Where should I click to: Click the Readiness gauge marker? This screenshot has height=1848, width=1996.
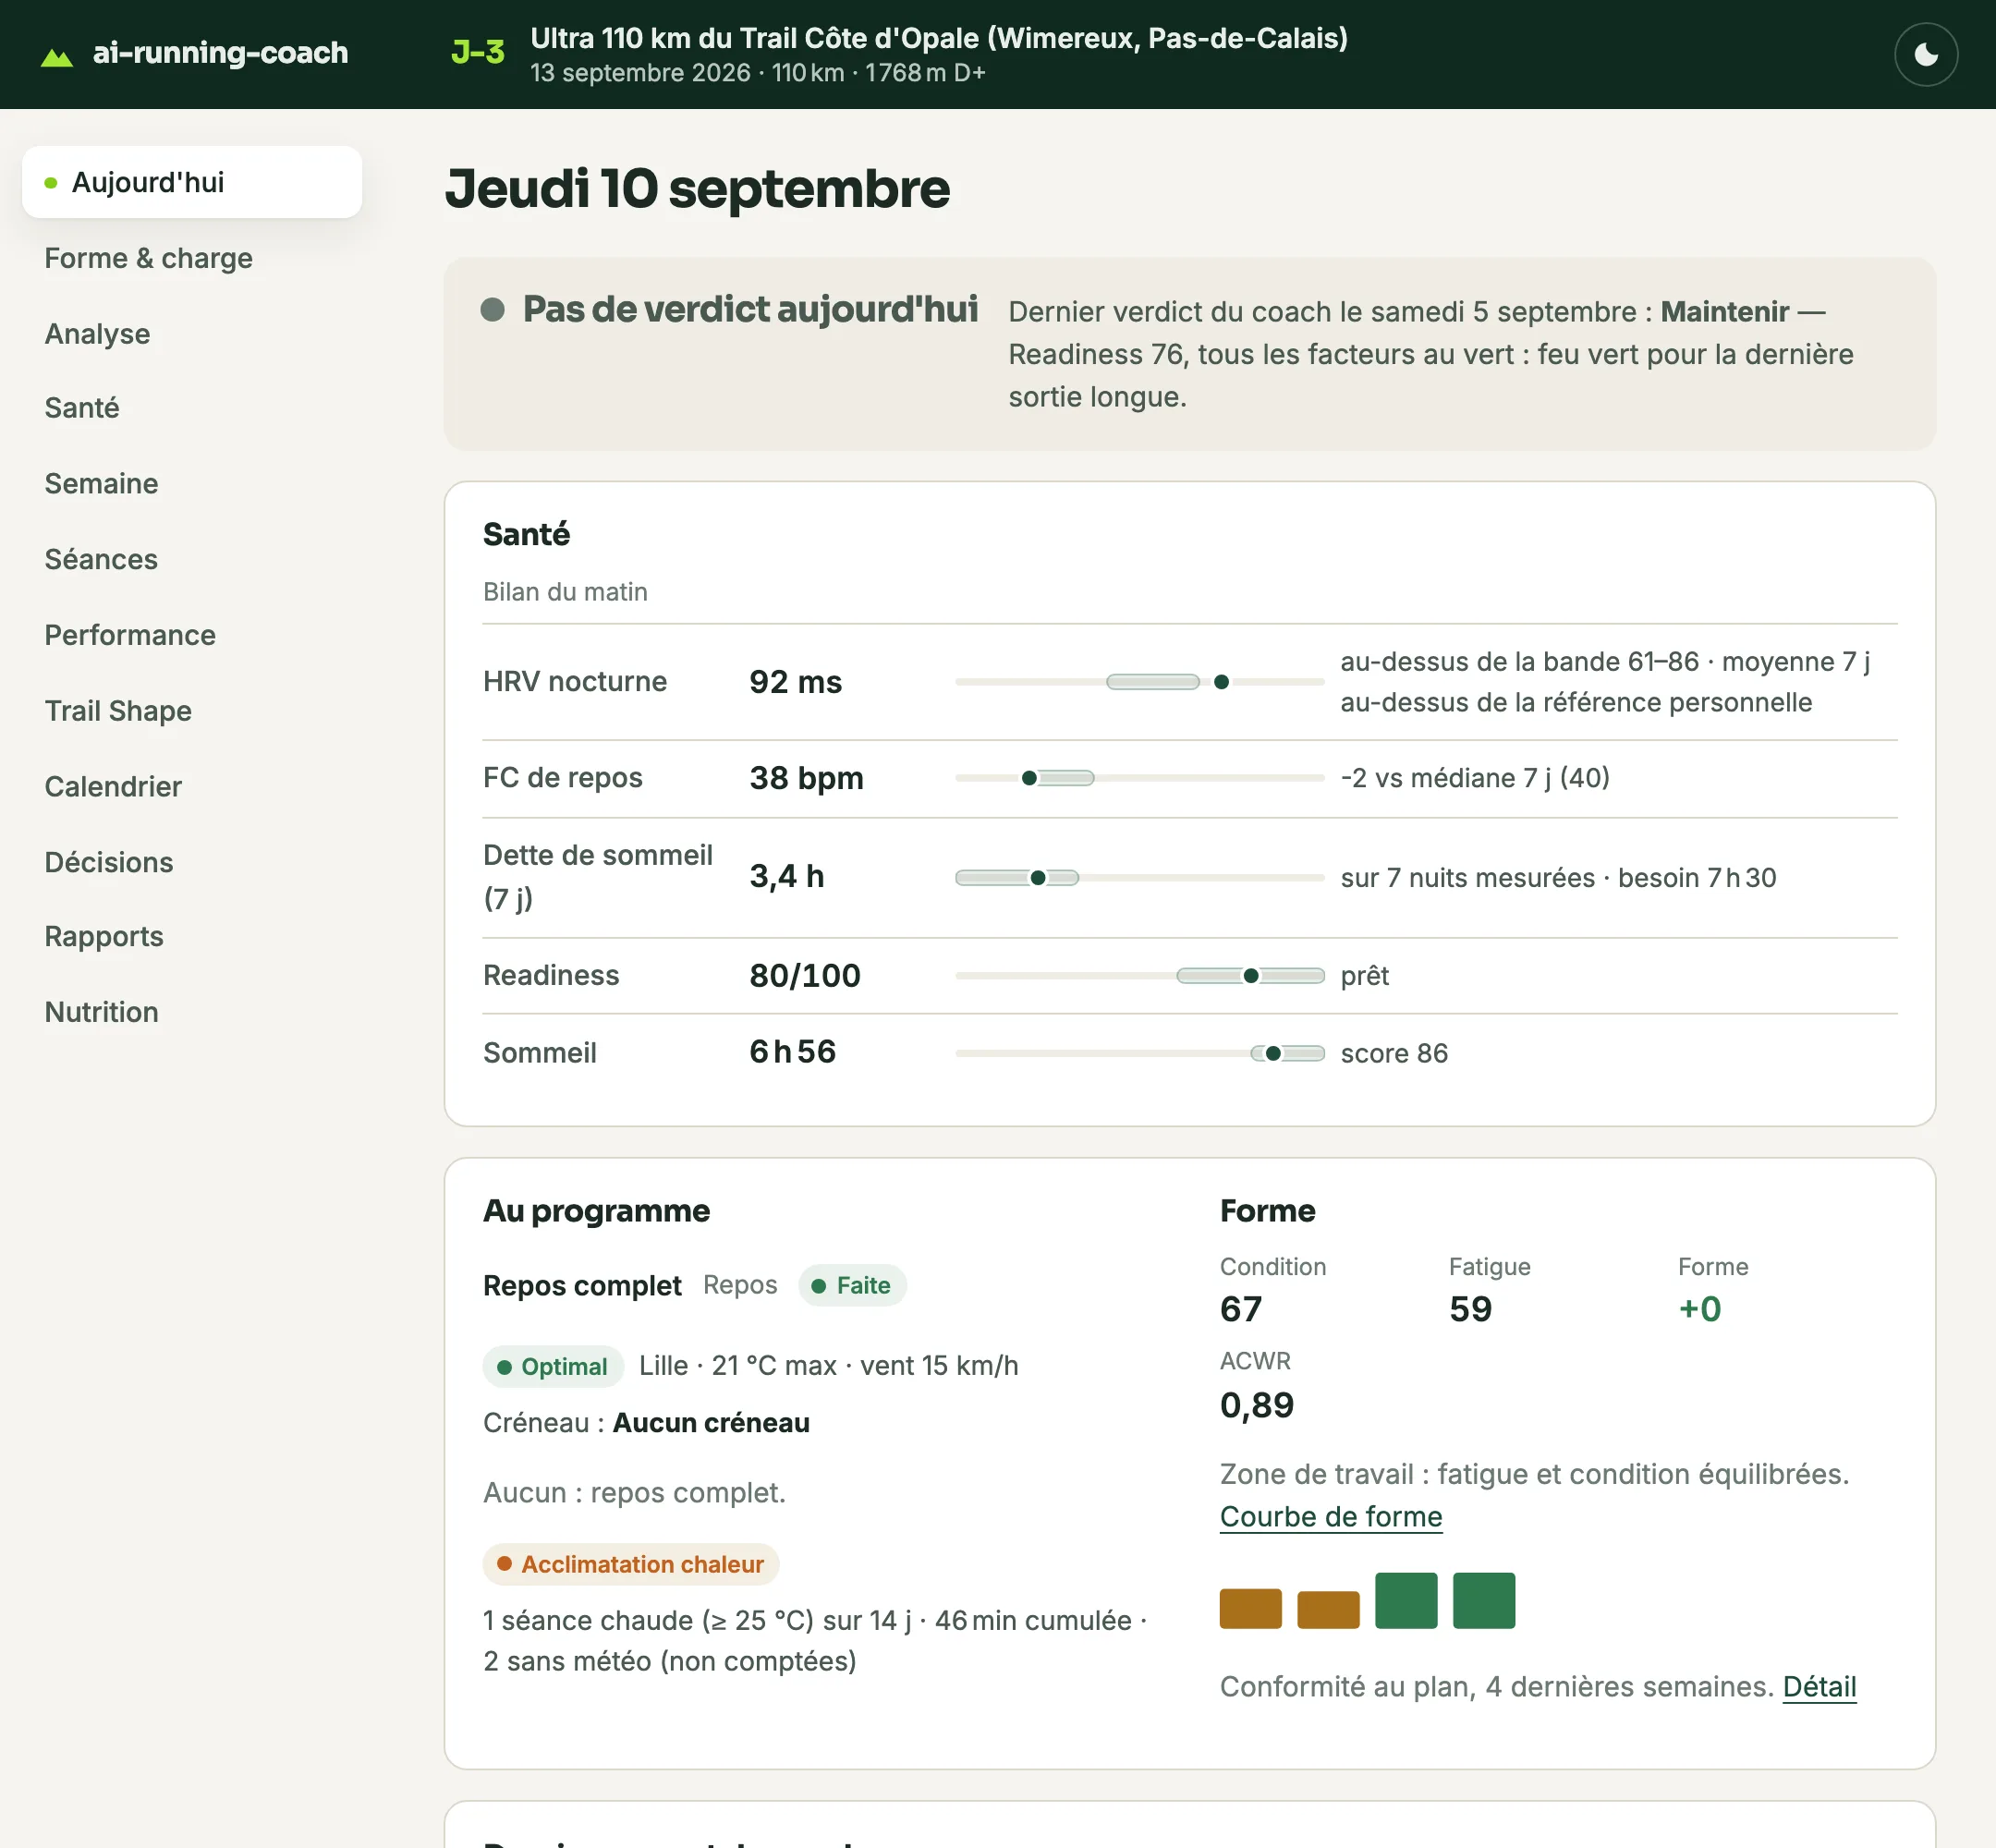coord(1251,976)
